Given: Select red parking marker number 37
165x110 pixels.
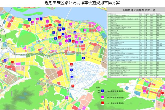Looking at the screenshot, I should pyautogui.click(x=12, y=63).
